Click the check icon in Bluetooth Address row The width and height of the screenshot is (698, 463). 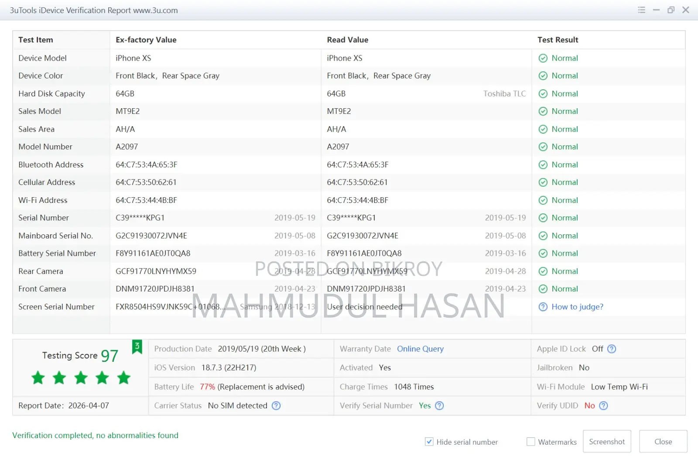[543, 165]
